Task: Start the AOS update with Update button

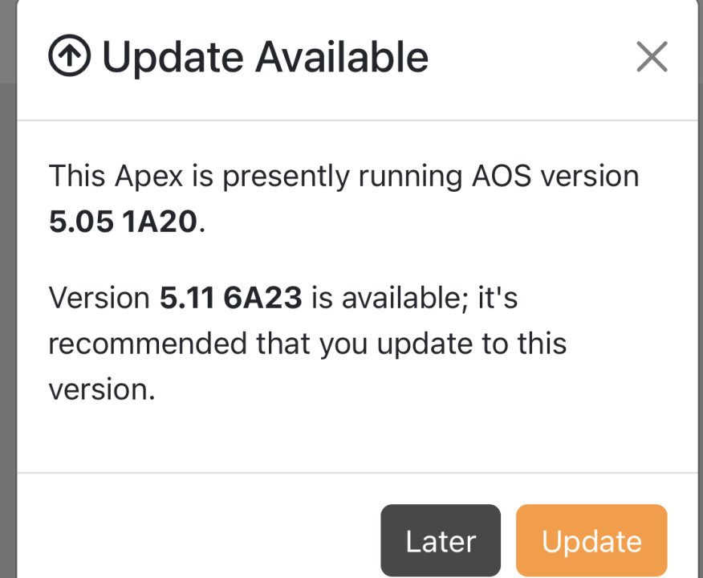Action: tap(591, 540)
